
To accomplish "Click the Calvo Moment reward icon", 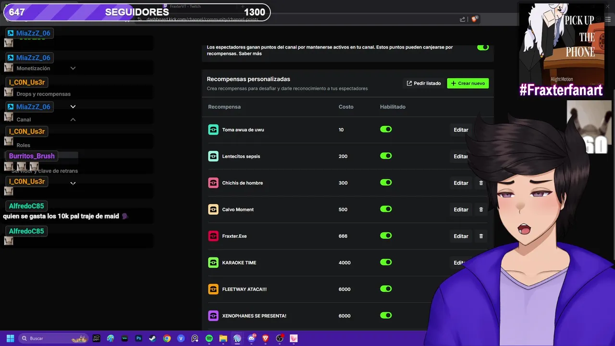I will click(213, 210).
